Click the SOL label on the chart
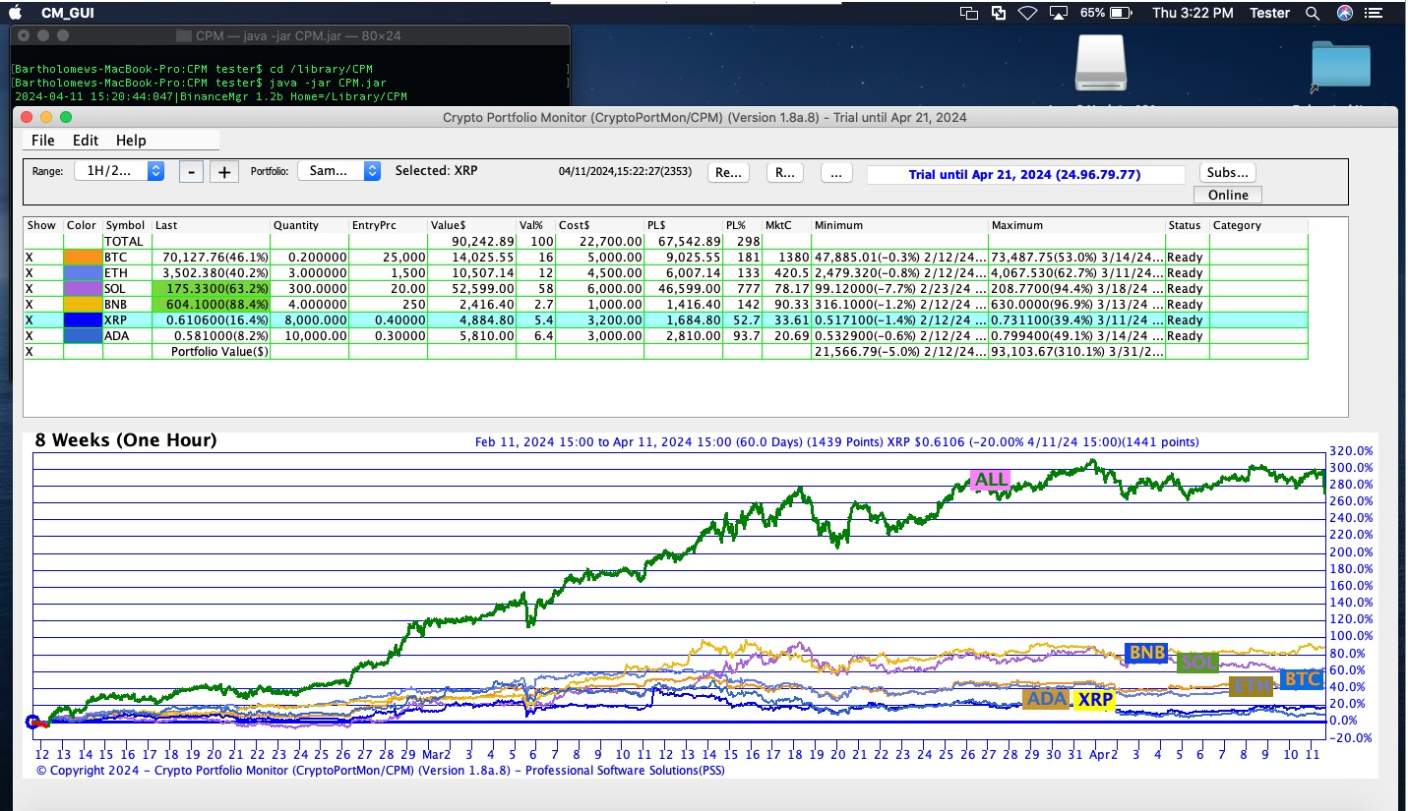The image size is (1408, 811). click(x=1198, y=663)
